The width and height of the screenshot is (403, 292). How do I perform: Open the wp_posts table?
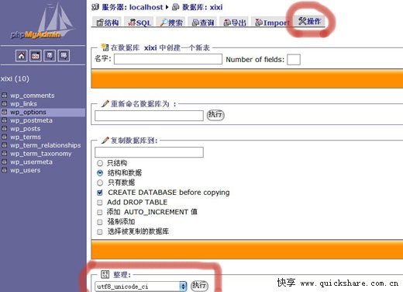click(26, 129)
